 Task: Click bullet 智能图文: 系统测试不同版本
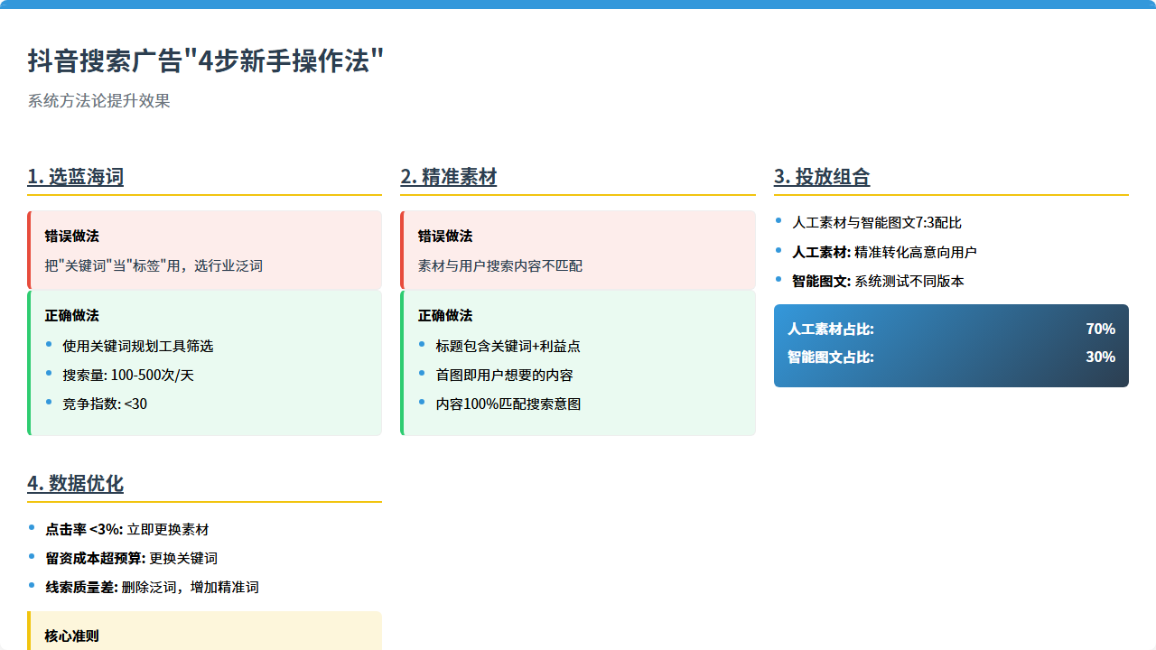878,281
